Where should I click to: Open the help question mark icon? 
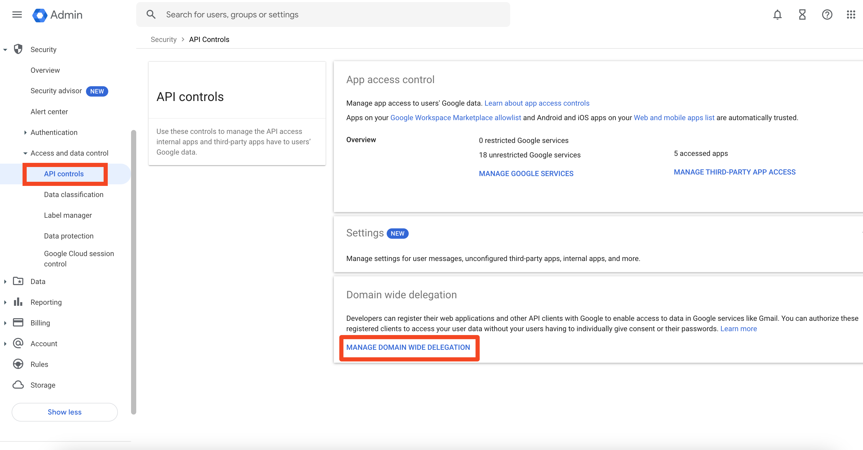(x=827, y=15)
